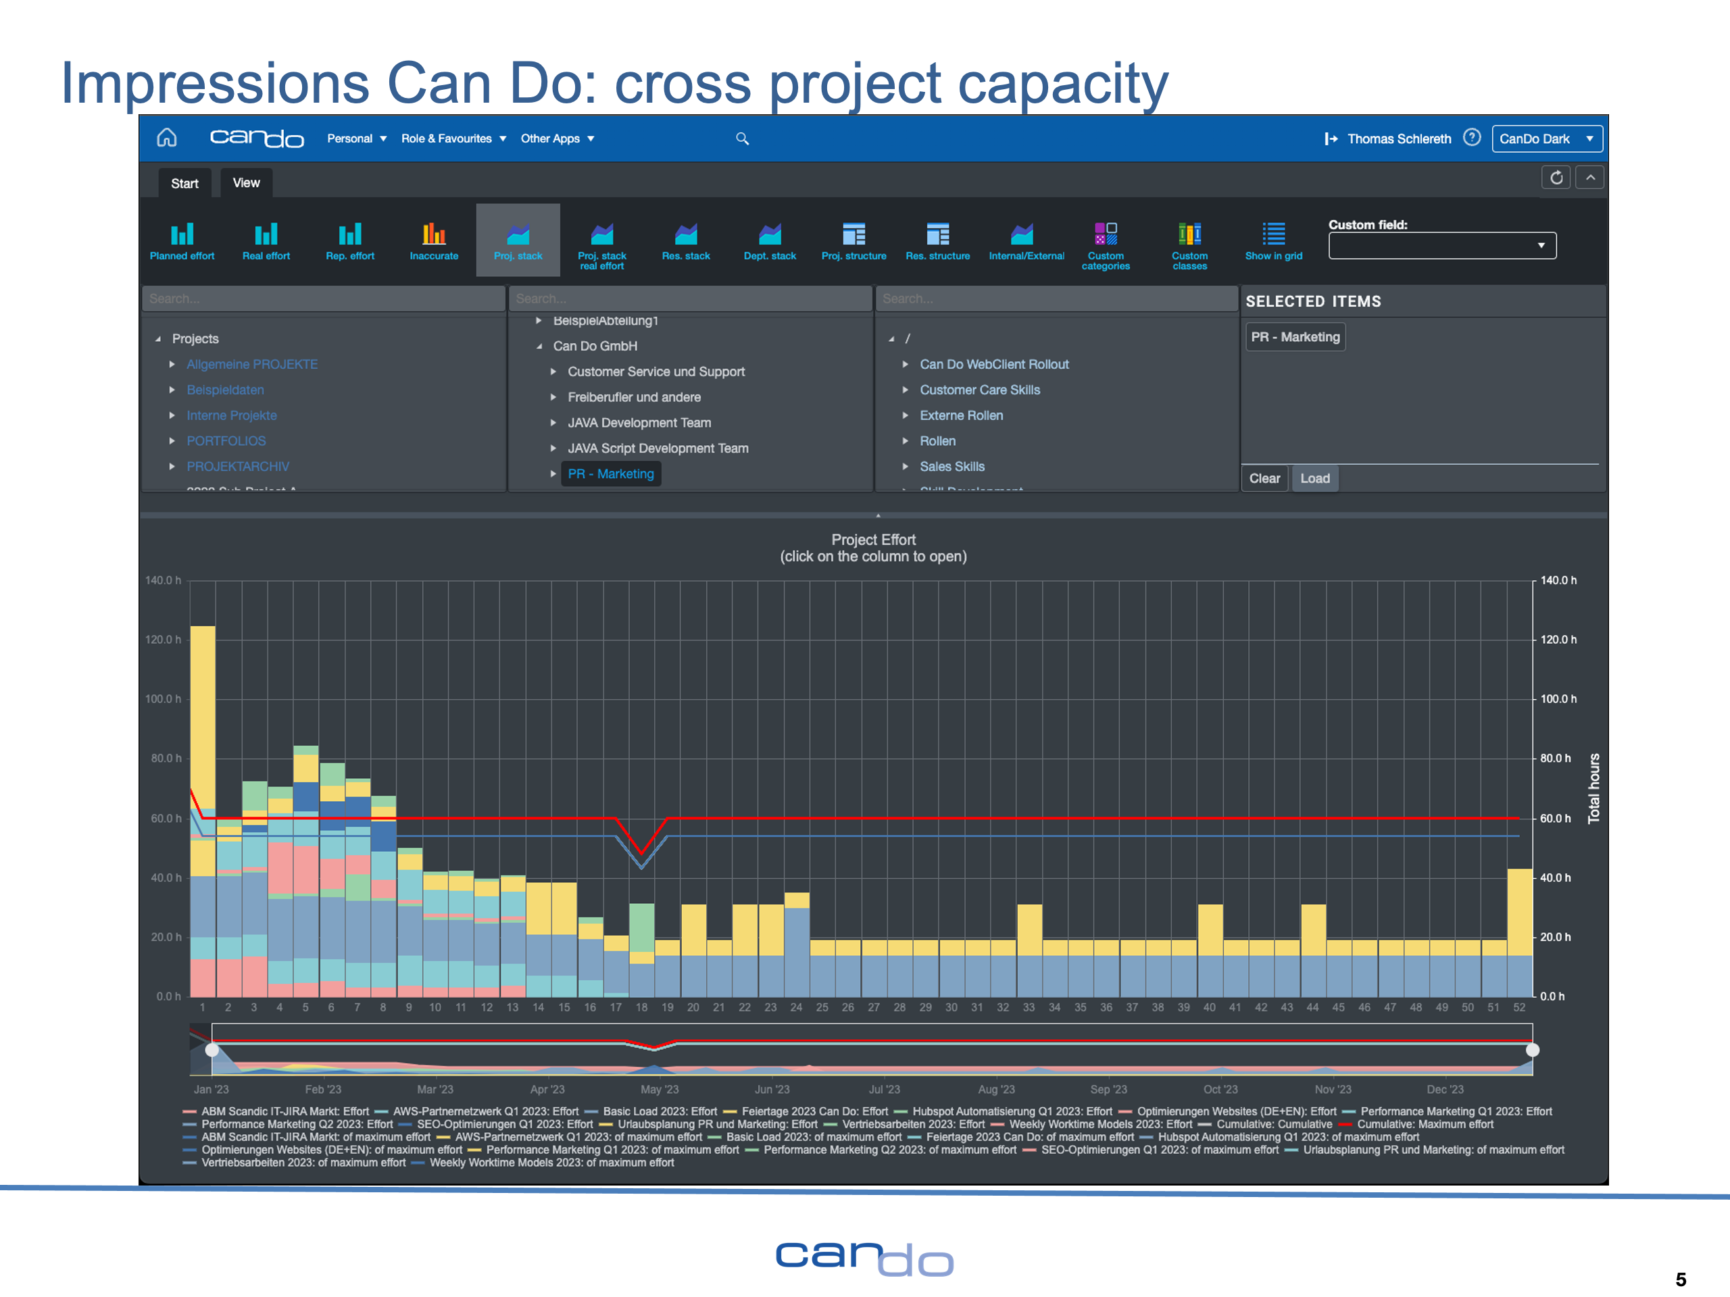Open the search magnifier icon
This screenshot has width=1730, height=1297.
742,139
